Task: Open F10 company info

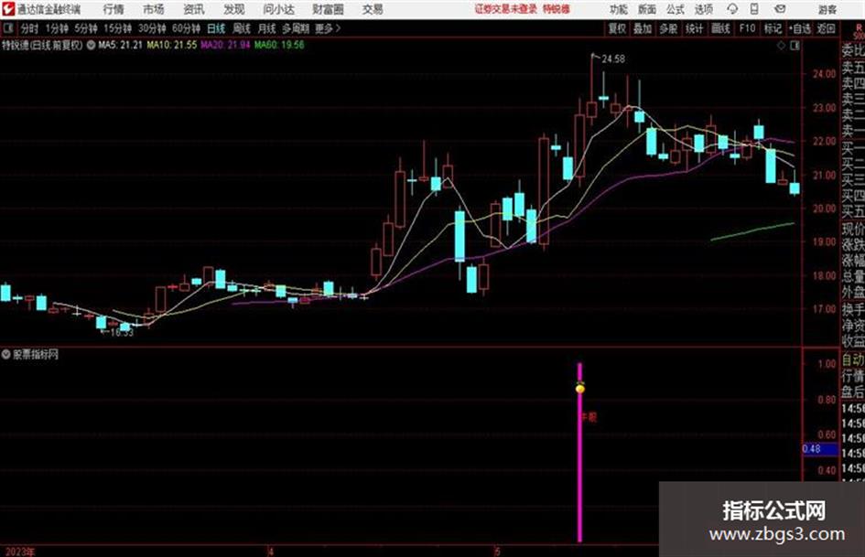Action: 747,28
